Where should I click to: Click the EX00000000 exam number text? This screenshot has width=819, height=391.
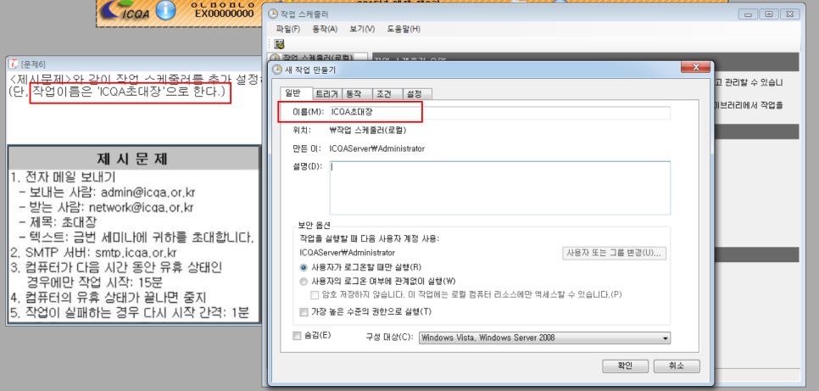pyautogui.click(x=225, y=14)
